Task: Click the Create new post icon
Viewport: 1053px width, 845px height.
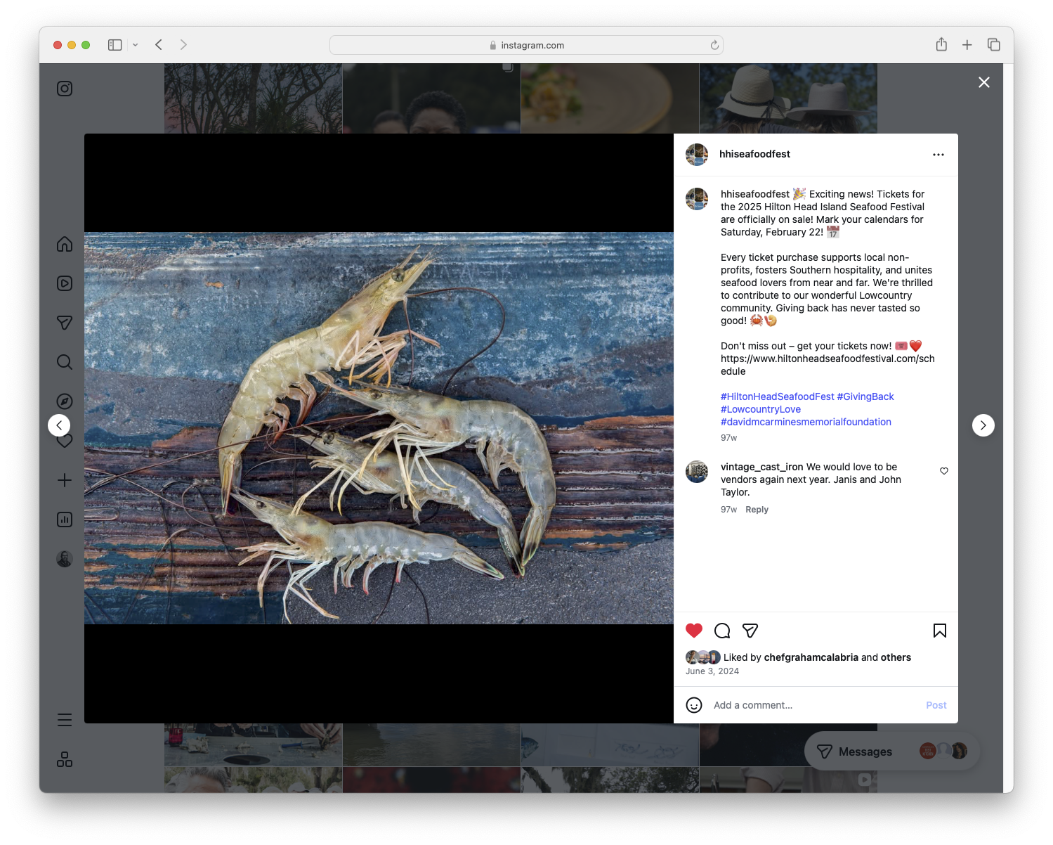Action: (x=64, y=480)
